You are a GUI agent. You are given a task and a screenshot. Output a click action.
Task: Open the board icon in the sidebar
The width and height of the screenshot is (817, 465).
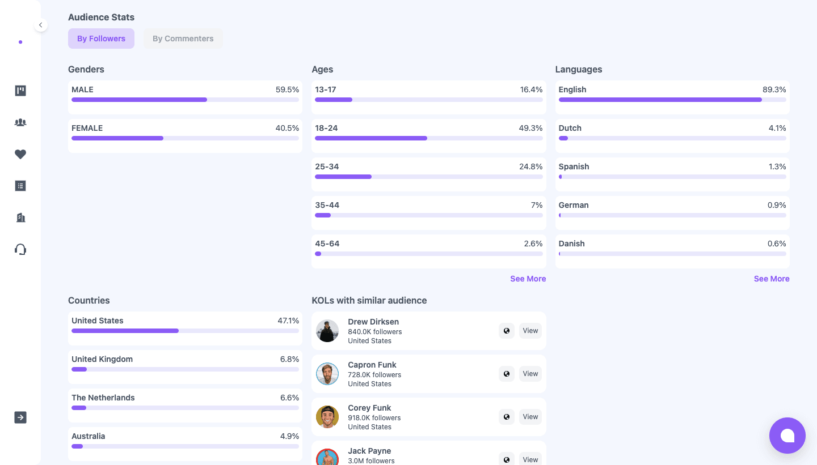pyautogui.click(x=20, y=91)
